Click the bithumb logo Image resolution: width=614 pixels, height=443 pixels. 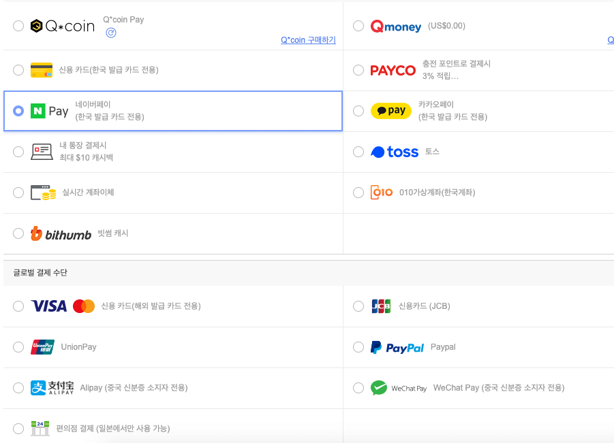coord(61,233)
